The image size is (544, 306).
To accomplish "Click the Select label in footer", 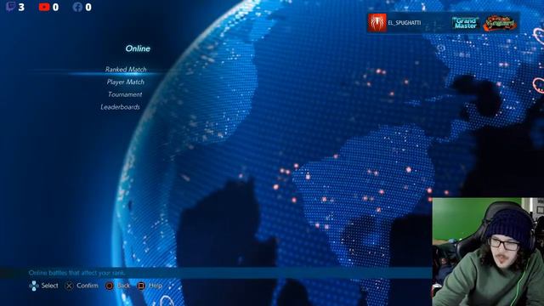I will (x=49, y=286).
